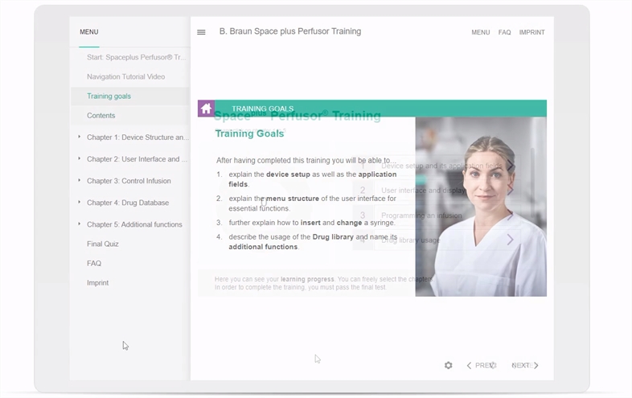Click goal 2 text about menu structure

pos(312,203)
